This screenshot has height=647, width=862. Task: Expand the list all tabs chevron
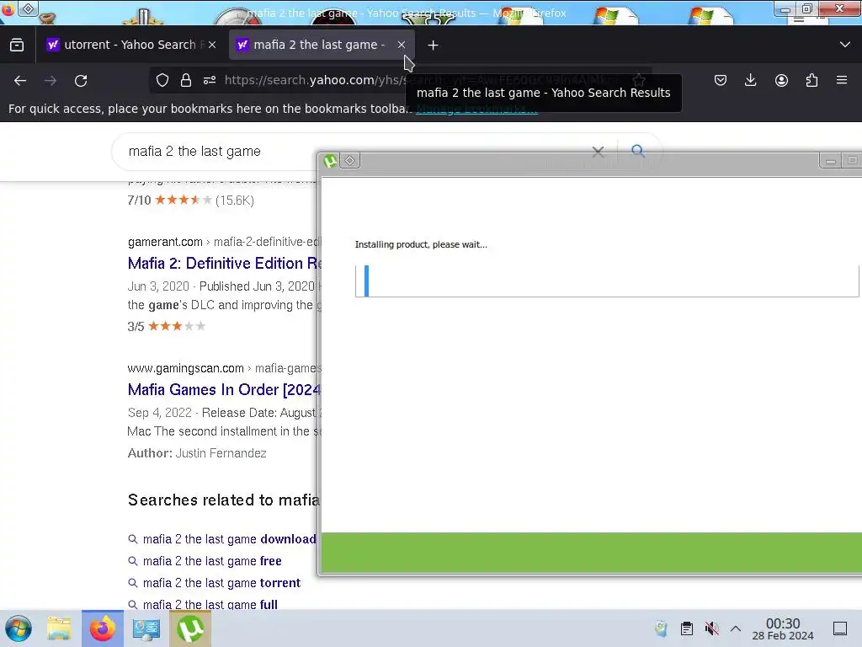(x=845, y=45)
